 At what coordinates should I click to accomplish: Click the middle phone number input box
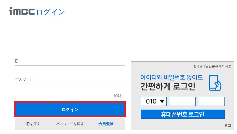pyautogui.click(x=183, y=101)
